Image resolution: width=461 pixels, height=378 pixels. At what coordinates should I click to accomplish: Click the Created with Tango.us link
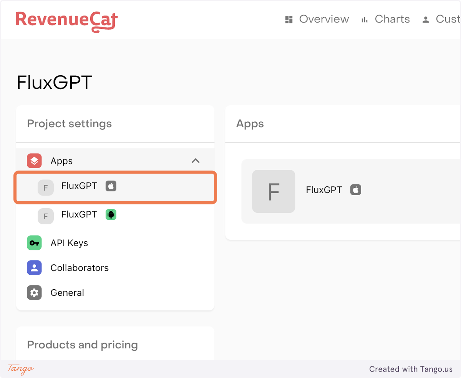pos(411,369)
